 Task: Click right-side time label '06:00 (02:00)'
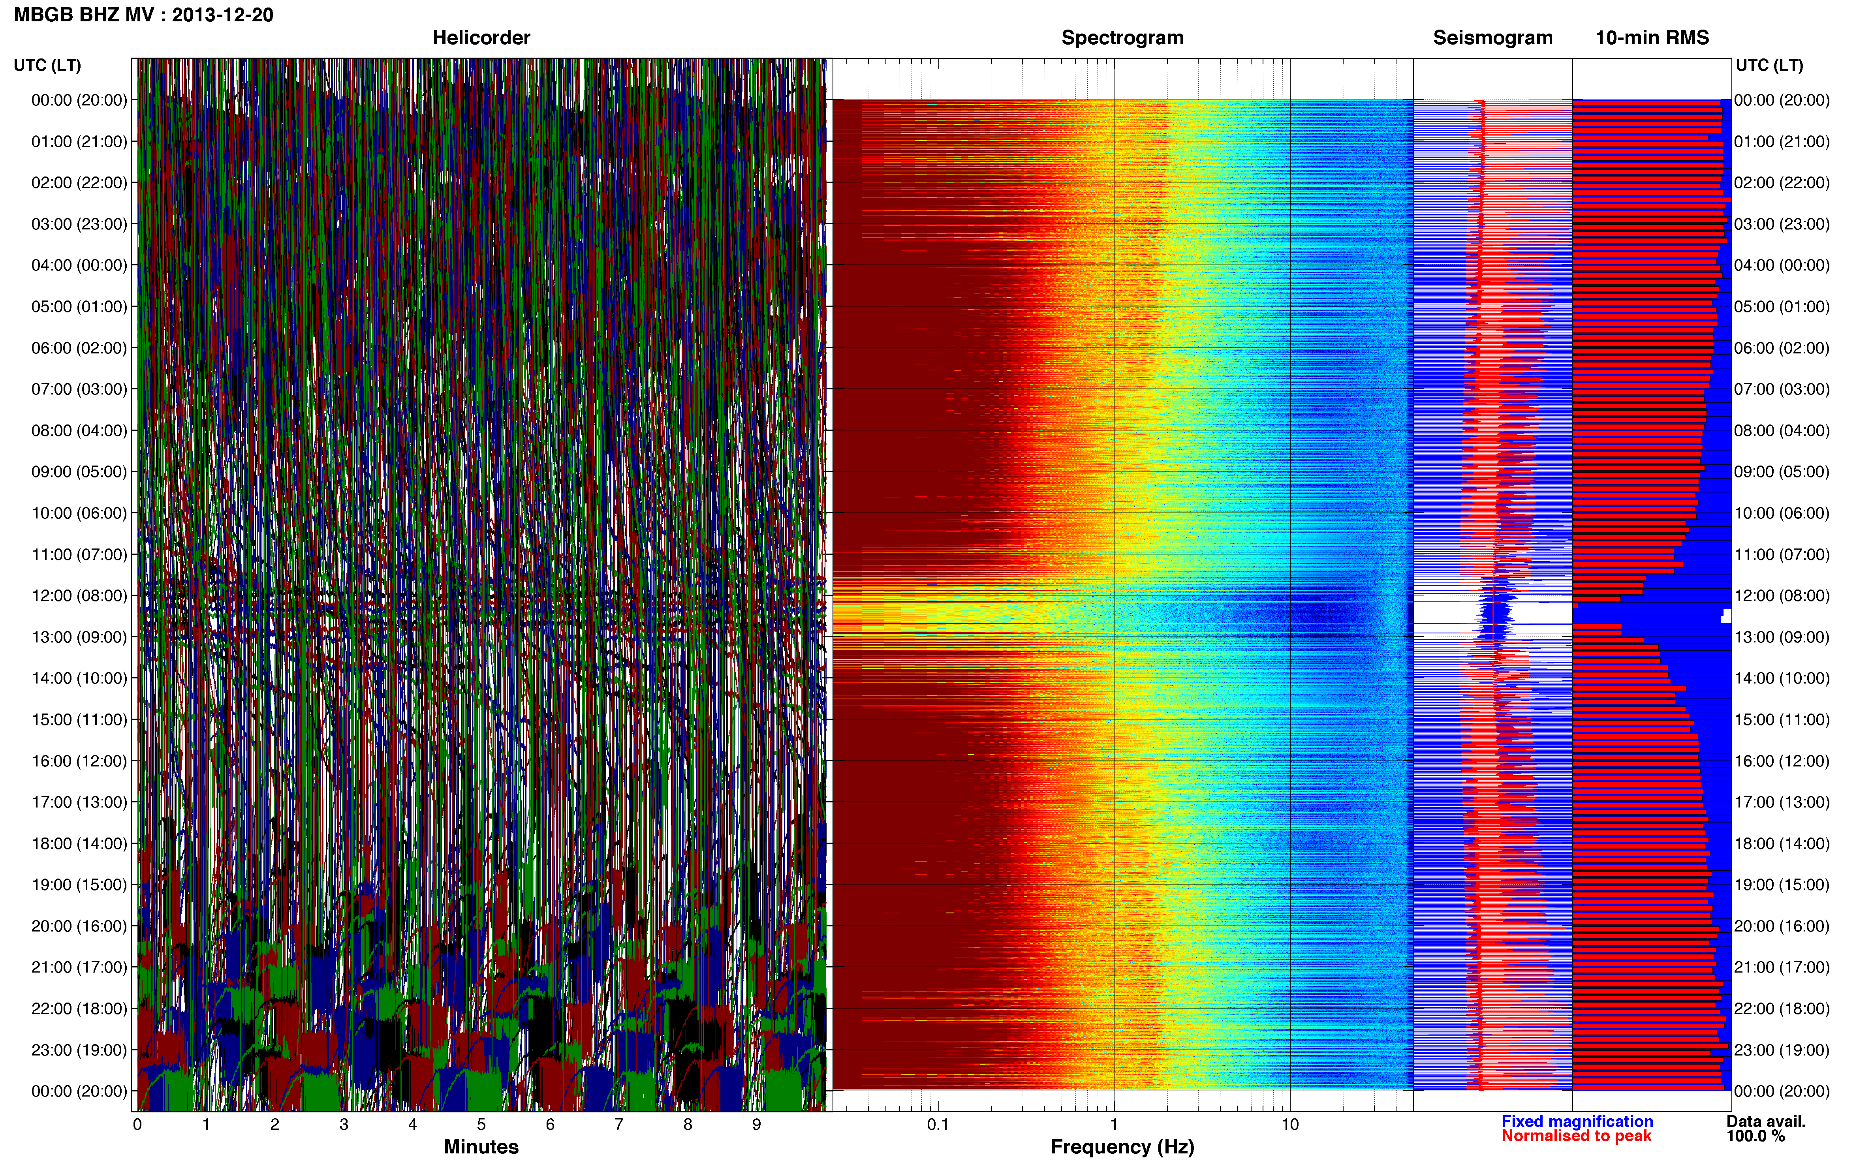[x=1782, y=348]
